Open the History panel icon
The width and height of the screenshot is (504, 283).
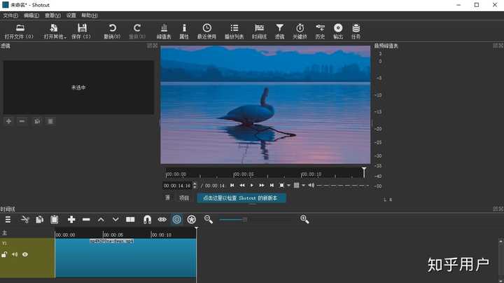pos(320,32)
